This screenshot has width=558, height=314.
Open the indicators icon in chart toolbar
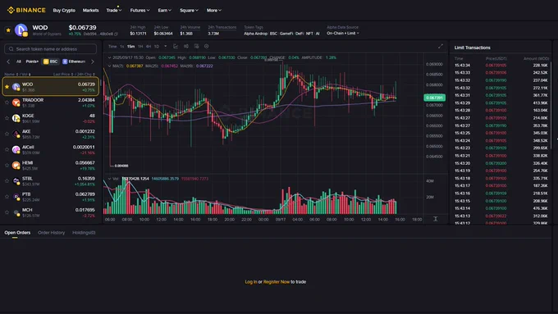[185, 46]
